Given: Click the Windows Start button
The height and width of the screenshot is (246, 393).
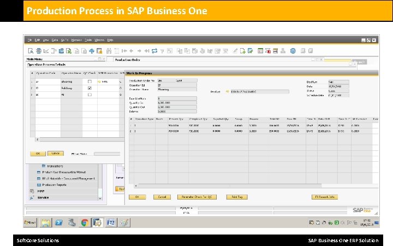Looking at the screenshot, I should tap(30, 222).
